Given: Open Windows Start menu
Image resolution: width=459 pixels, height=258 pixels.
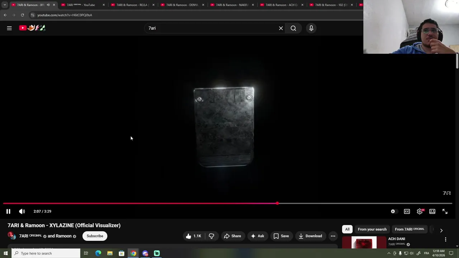Looking at the screenshot, I should click(x=5, y=253).
